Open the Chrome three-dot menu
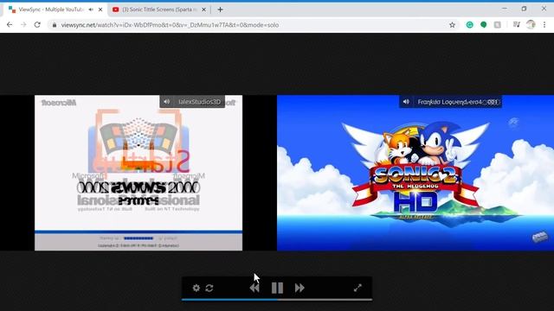 pos(544,25)
